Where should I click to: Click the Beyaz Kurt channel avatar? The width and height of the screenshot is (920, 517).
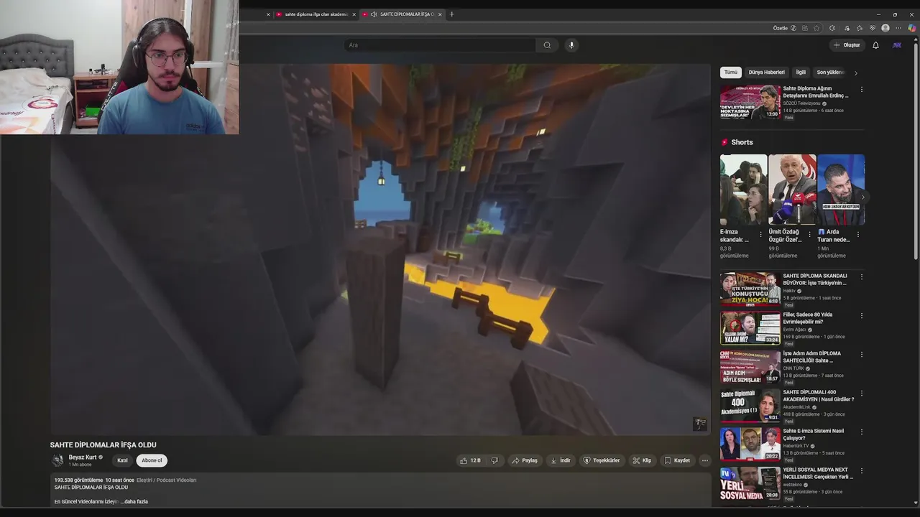pos(58,460)
